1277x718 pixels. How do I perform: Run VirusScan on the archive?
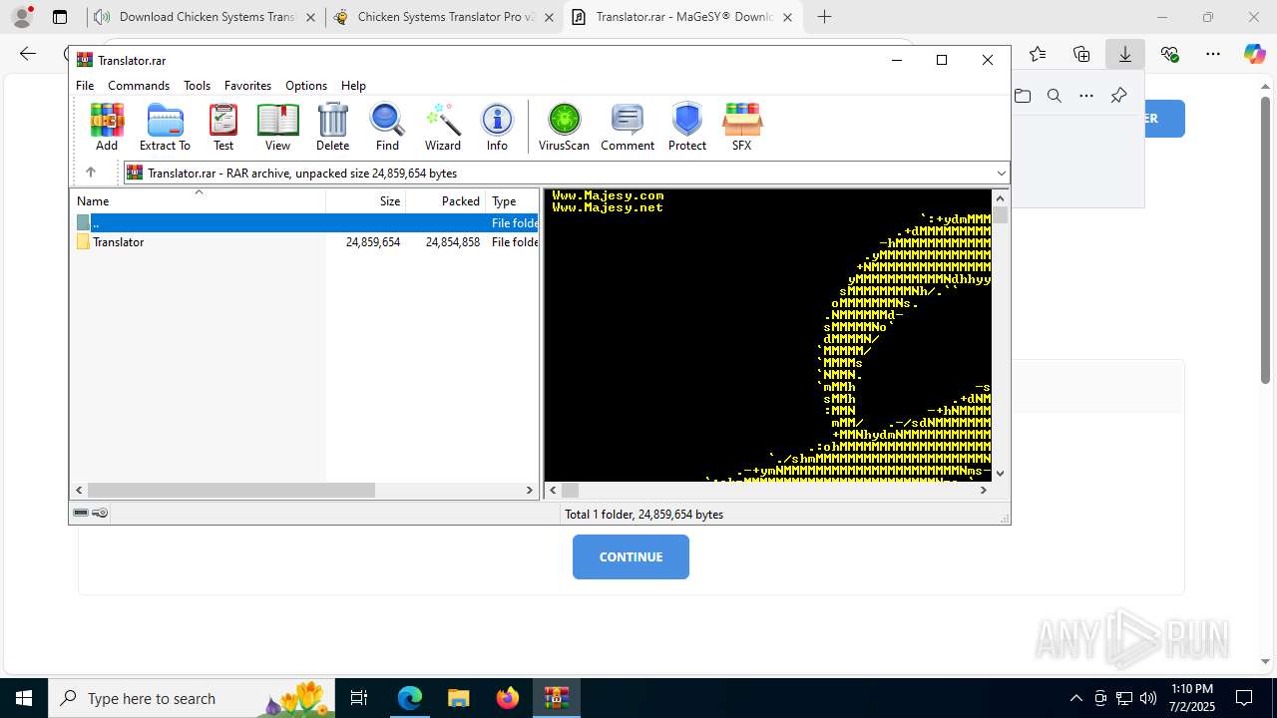564,127
